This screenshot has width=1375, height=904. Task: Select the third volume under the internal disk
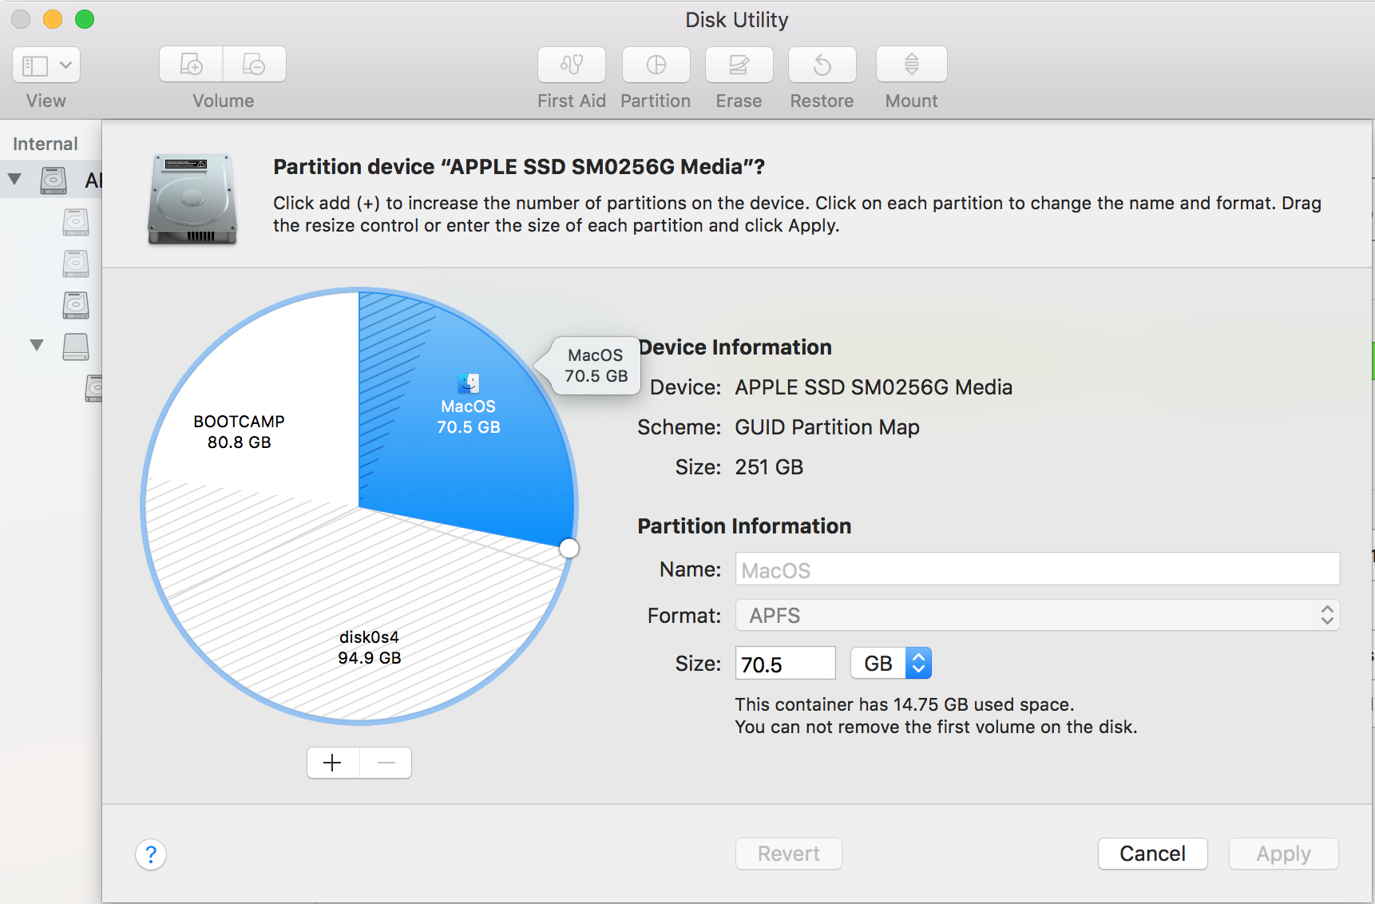[x=76, y=305]
